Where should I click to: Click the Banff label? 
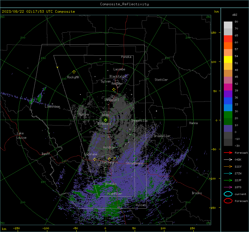point(46,154)
